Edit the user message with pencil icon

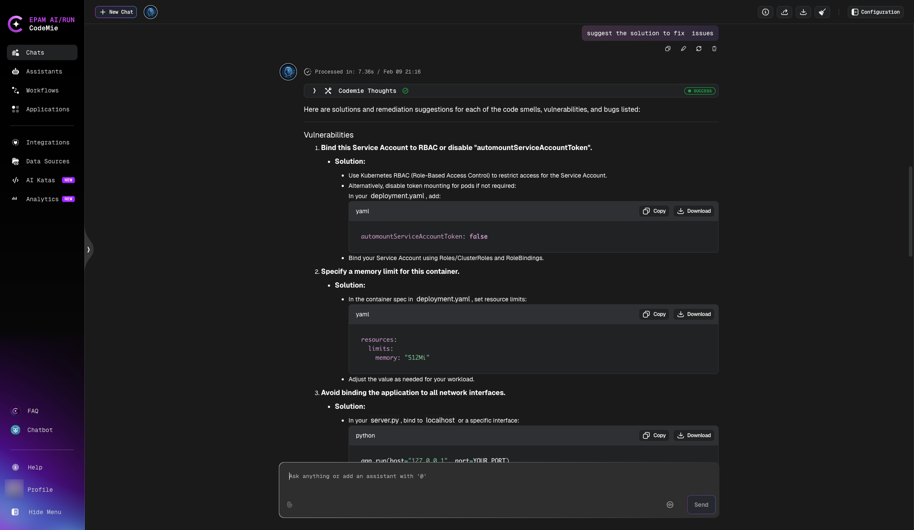click(683, 49)
